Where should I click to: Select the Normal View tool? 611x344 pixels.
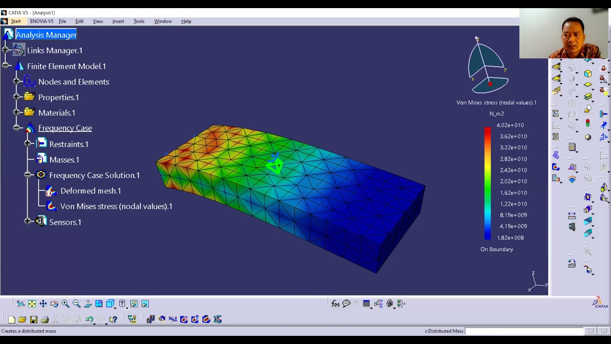coord(88,304)
